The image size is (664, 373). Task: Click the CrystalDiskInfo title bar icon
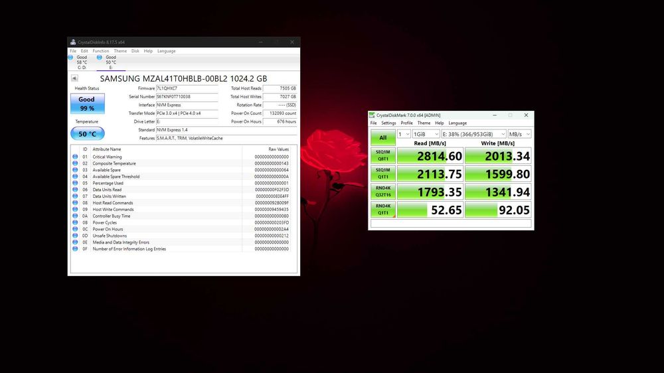(x=73, y=42)
